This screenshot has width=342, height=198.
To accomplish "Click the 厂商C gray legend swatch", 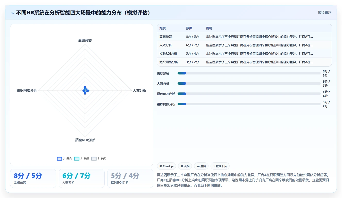I will [x=94, y=158].
